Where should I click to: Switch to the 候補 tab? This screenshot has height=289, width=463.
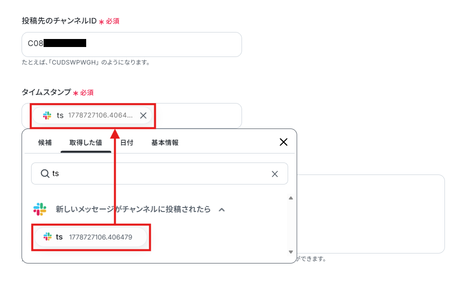point(45,142)
